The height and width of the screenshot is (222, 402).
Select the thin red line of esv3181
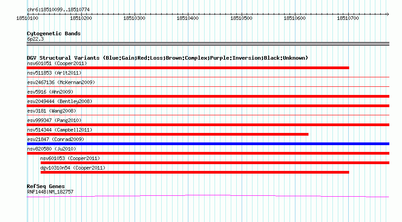tap(208, 115)
